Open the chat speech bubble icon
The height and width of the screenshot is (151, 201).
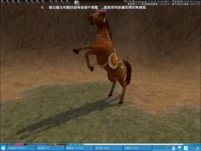click(180, 148)
